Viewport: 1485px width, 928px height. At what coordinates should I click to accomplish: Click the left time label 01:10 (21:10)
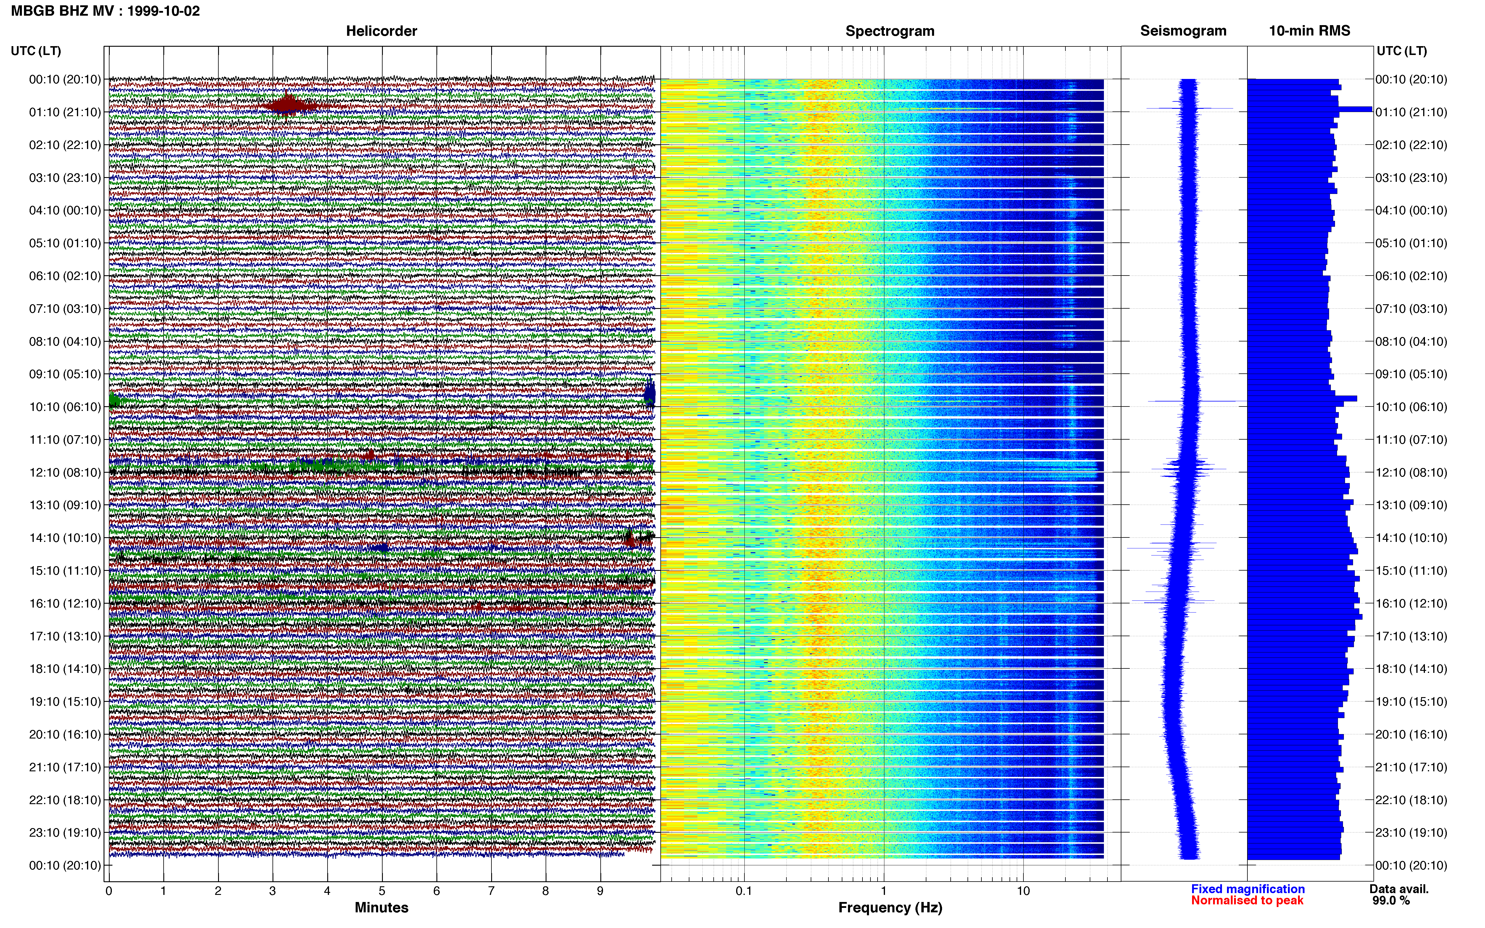tap(65, 112)
